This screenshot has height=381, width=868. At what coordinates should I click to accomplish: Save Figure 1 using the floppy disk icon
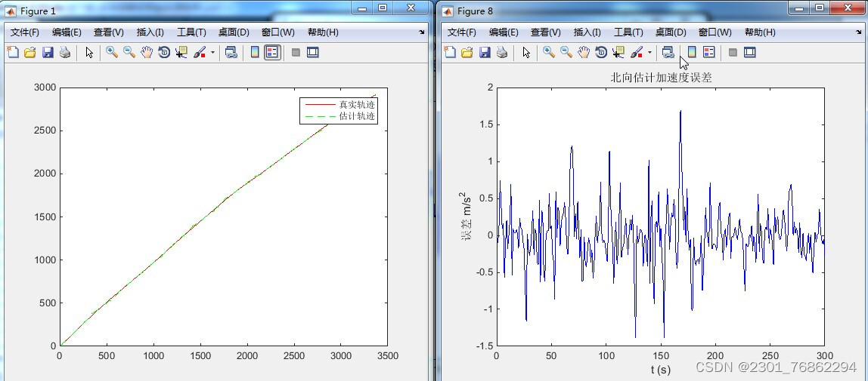coord(48,53)
